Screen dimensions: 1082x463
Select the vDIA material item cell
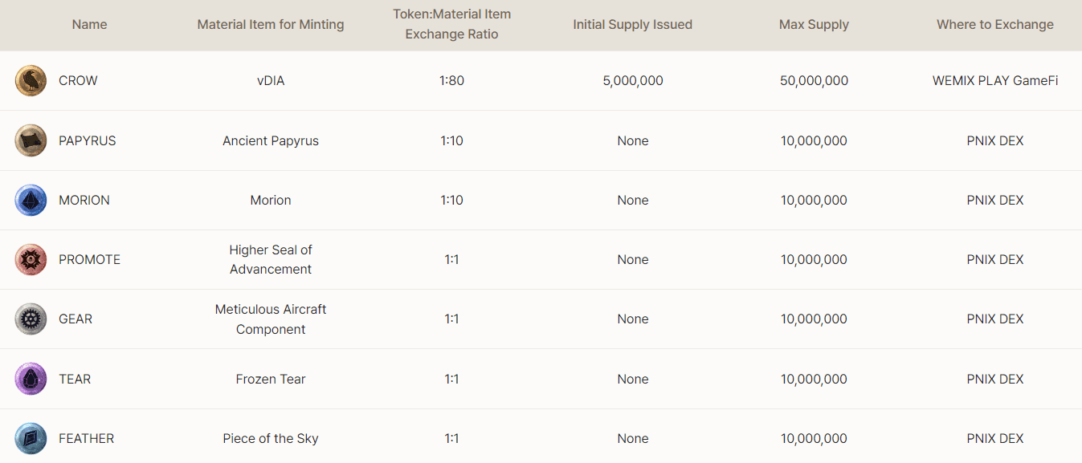tap(271, 81)
